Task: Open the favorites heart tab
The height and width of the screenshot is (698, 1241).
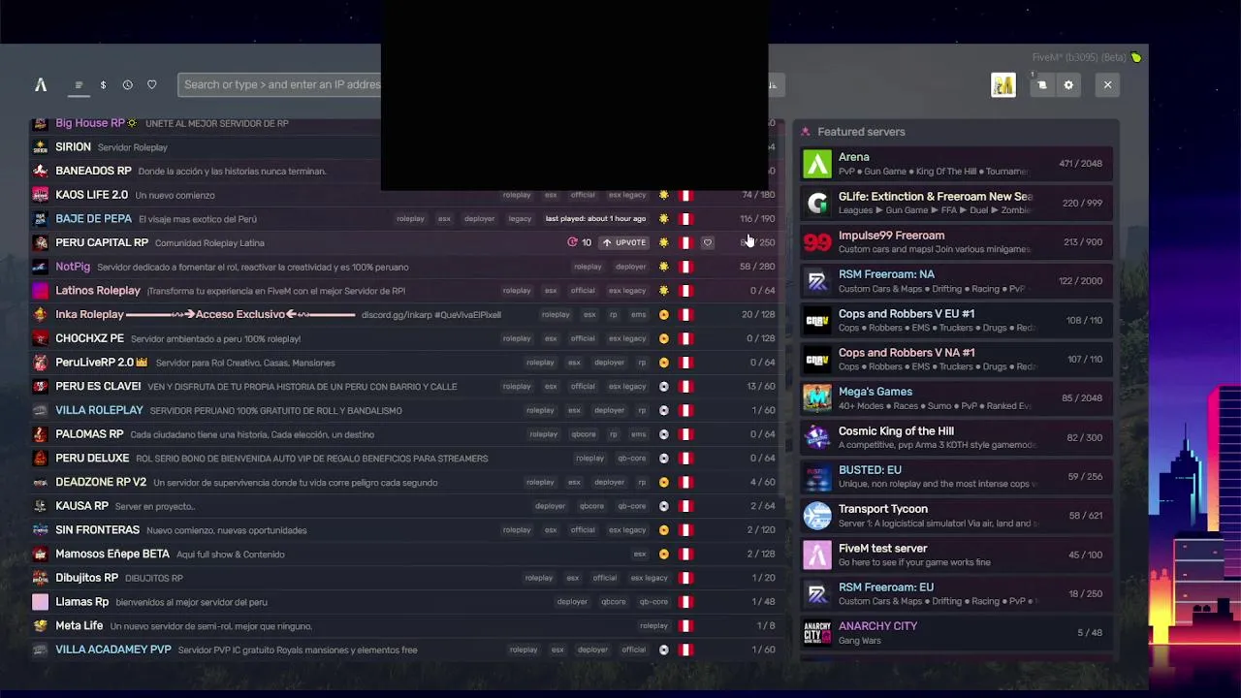Action: (151, 85)
